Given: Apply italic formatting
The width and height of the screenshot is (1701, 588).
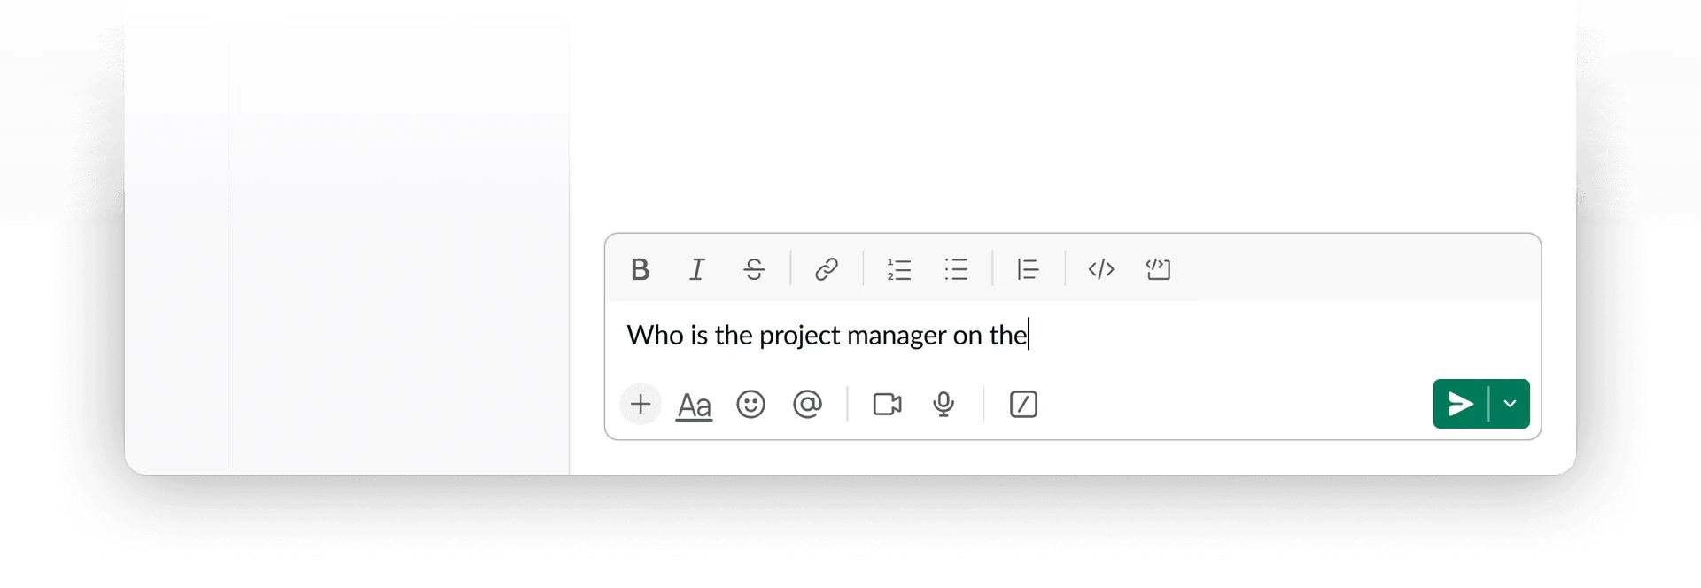Looking at the screenshot, I should [696, 269].
